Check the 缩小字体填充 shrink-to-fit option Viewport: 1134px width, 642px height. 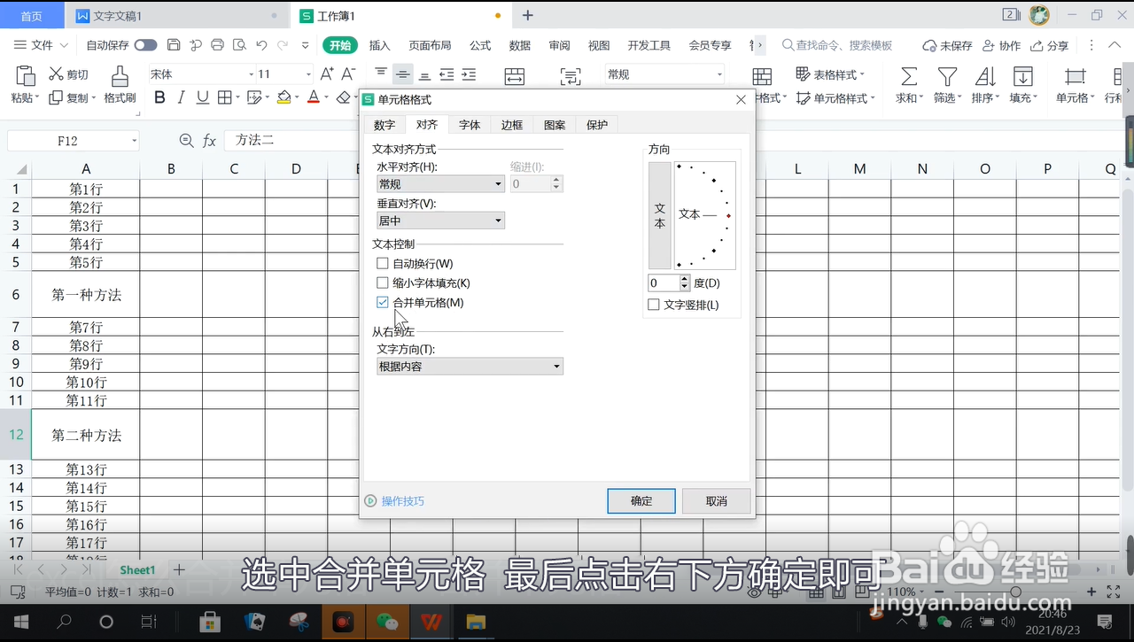[382, 282]
